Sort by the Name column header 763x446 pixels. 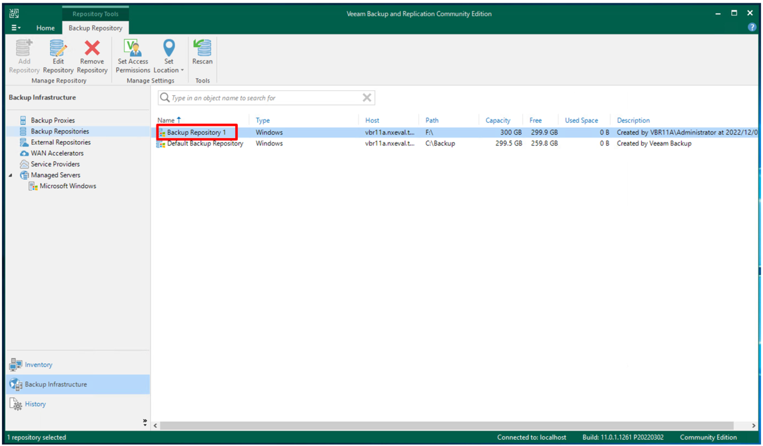166,120
